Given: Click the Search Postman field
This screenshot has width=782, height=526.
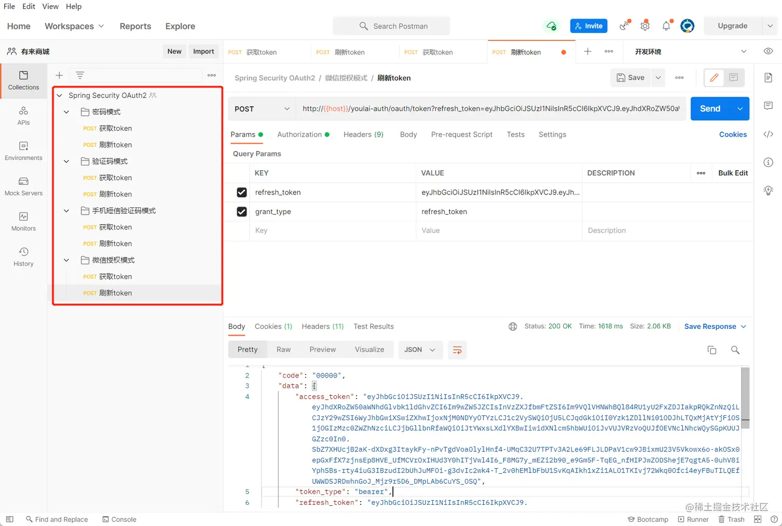Looking at the screenshot, I should (x=392, y=26).
